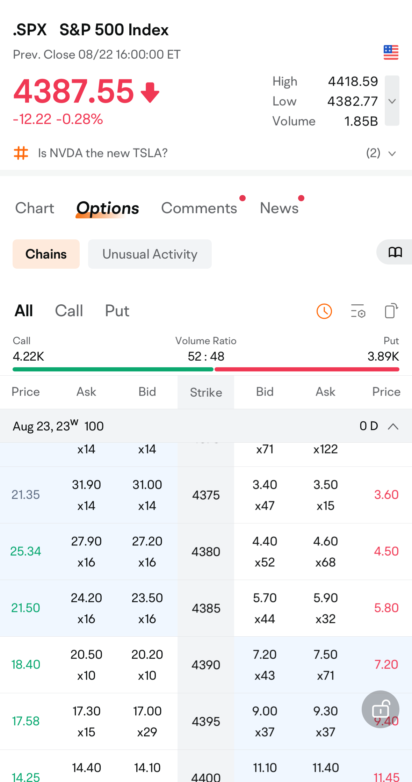Image resolution: width=412 pixels, height=782 pixels.
Task: Select the All options filter
Action: pyautogui.click(x=24, y=311)
